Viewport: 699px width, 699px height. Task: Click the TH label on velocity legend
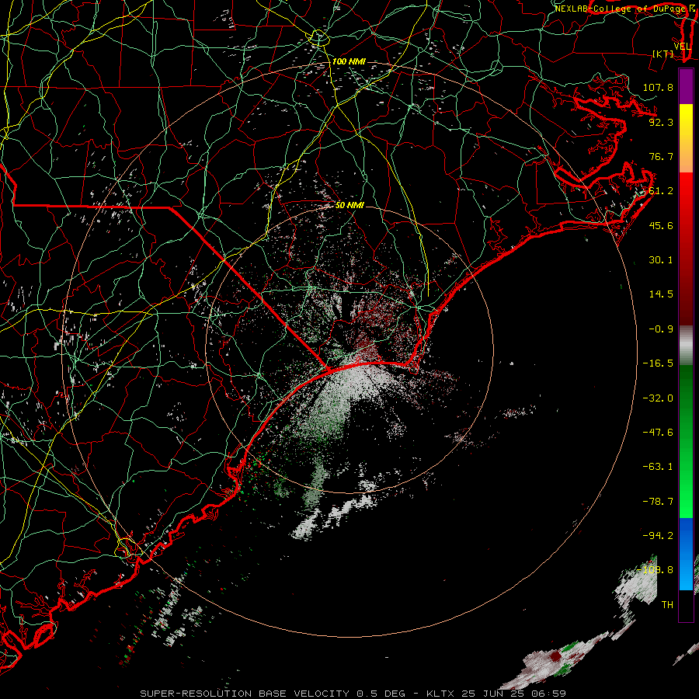[x=667, y=605]
